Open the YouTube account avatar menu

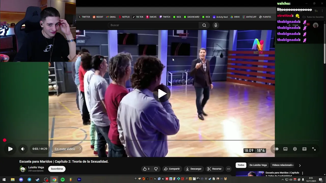point(316,25)
